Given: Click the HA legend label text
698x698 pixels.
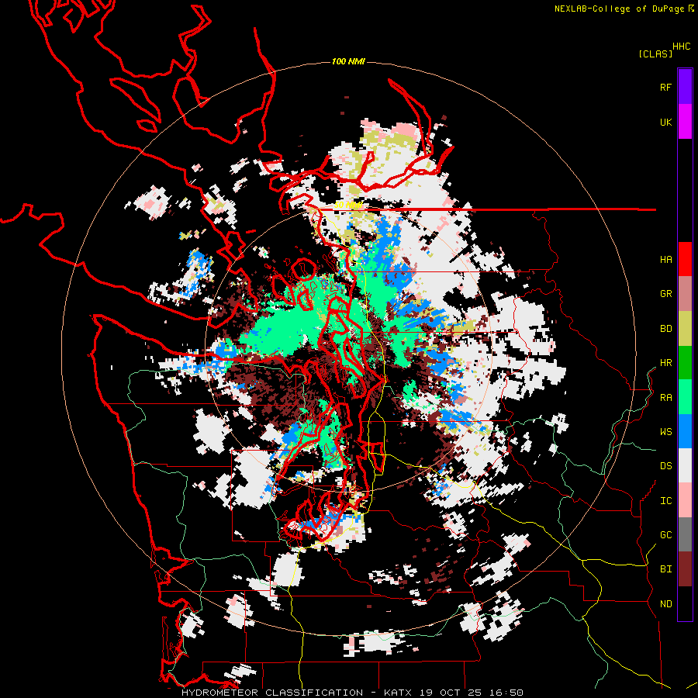Looking at the screenshot, I should pyautogui.click(x=665, y=260).
